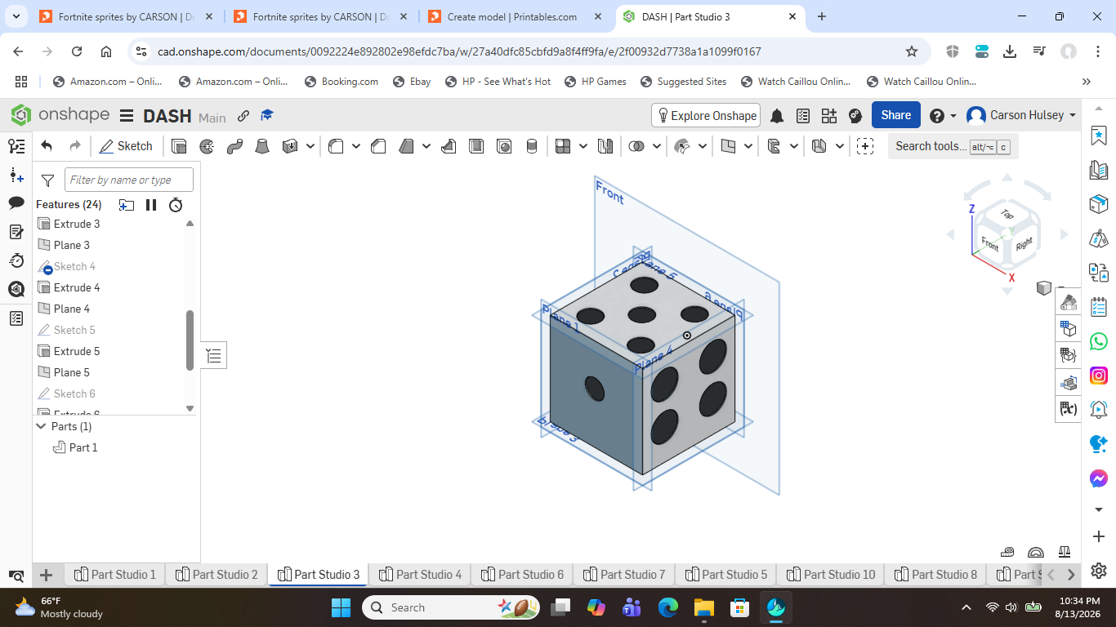1116x627 pixels.
Task: Open File Explorer from the taskbar
Action: point(704,607)
